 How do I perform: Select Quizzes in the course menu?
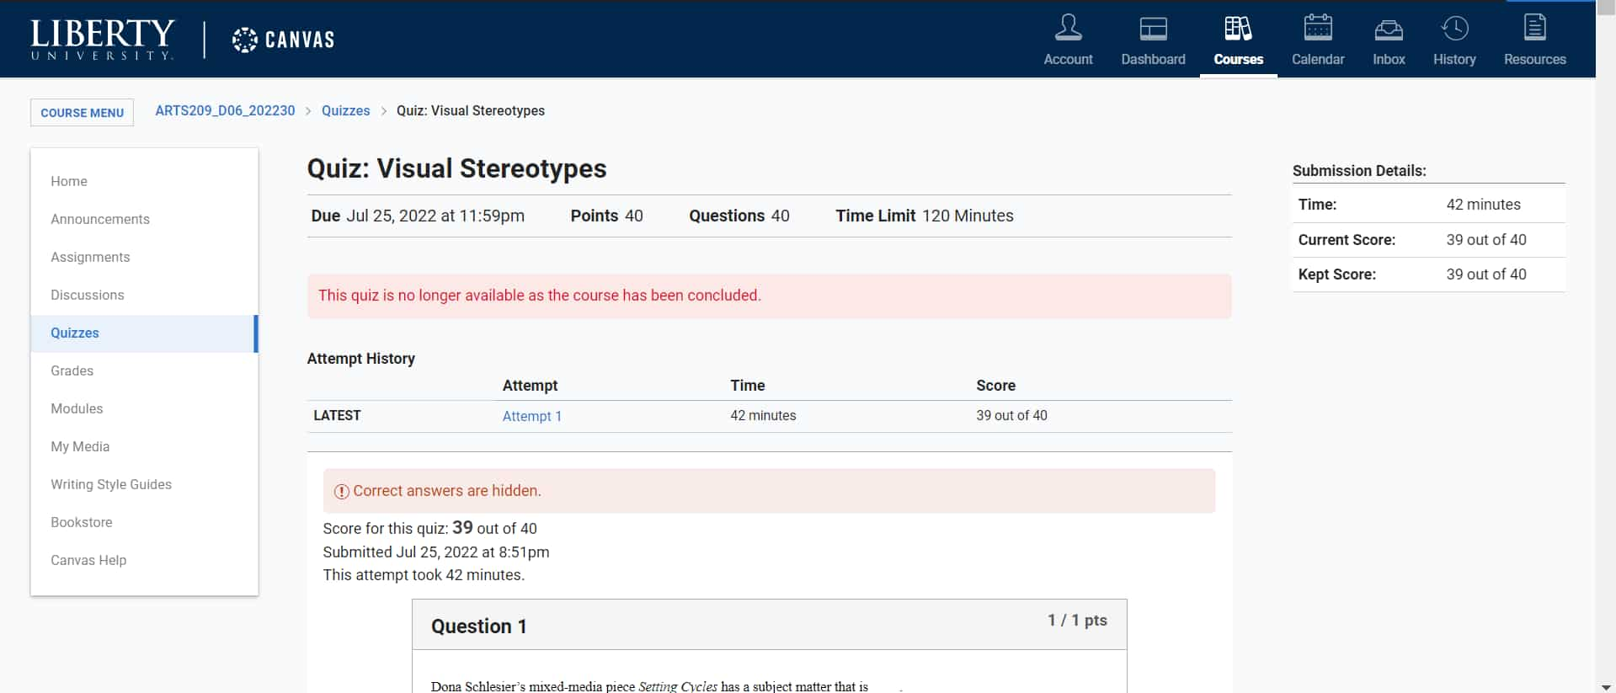[x=144, y=333]
